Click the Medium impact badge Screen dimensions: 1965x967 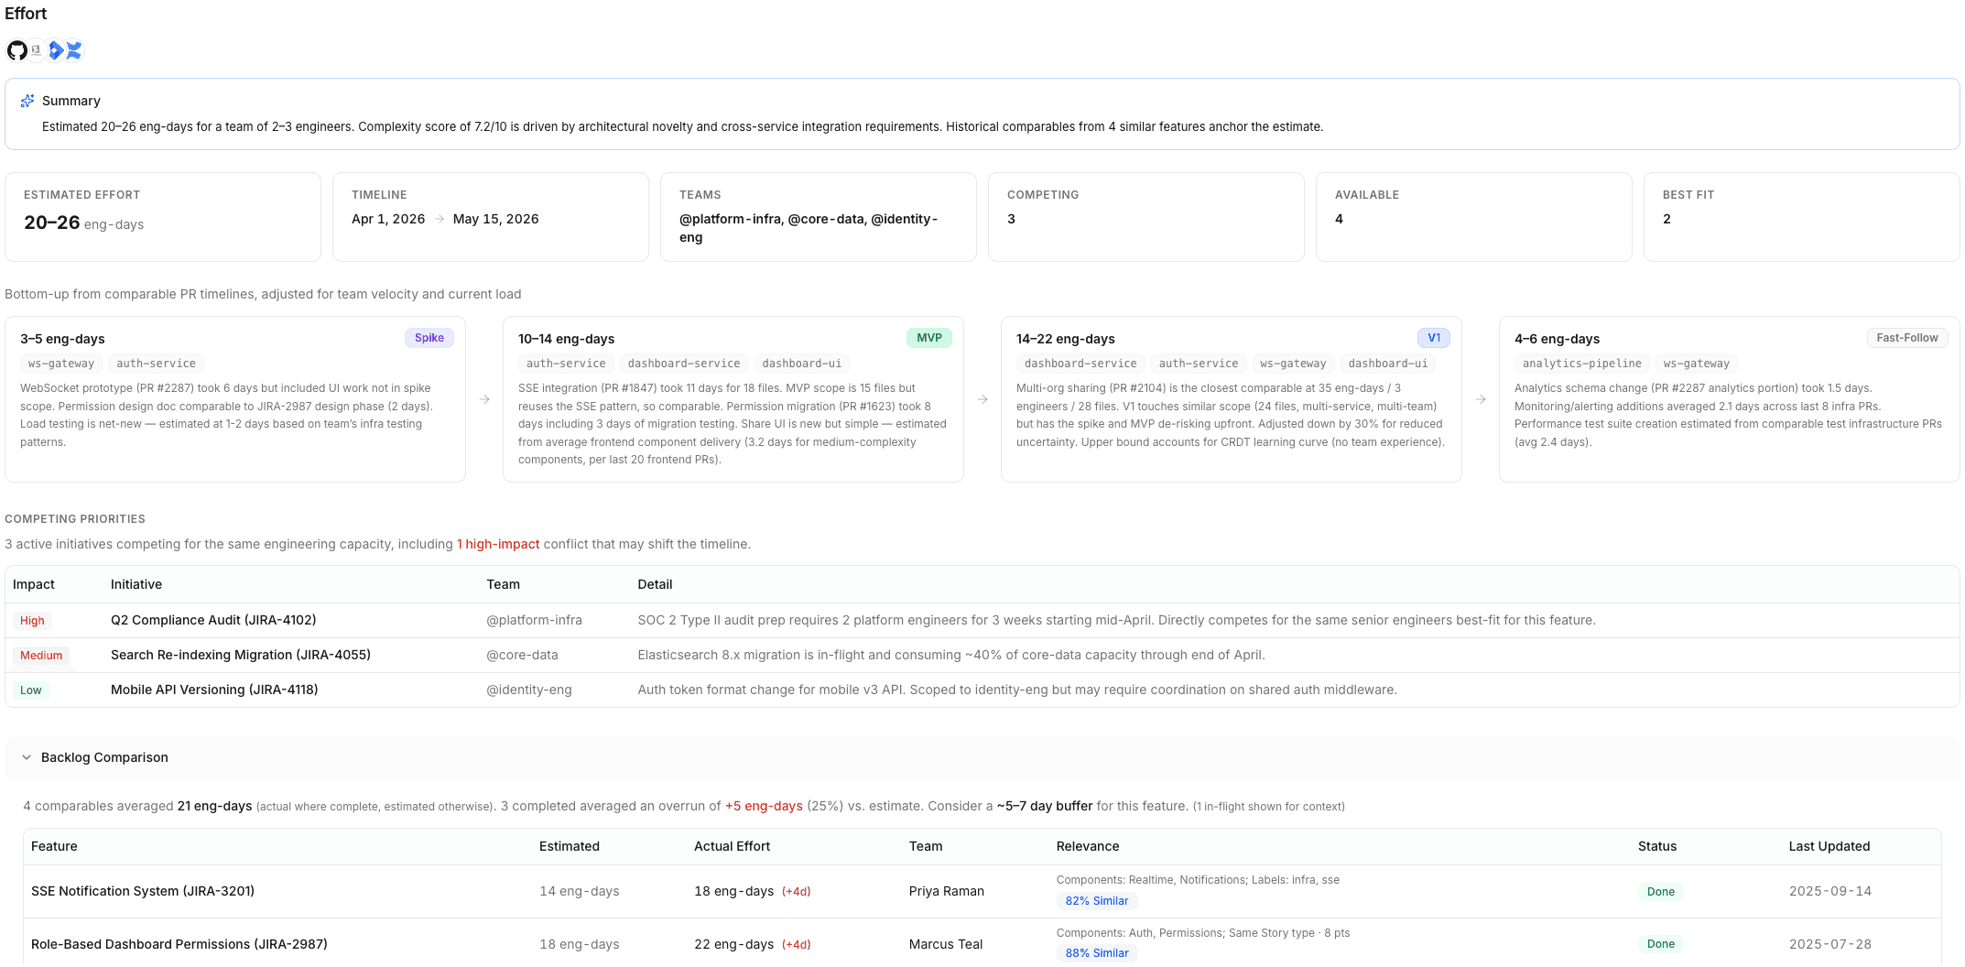[x=41, y=656]
